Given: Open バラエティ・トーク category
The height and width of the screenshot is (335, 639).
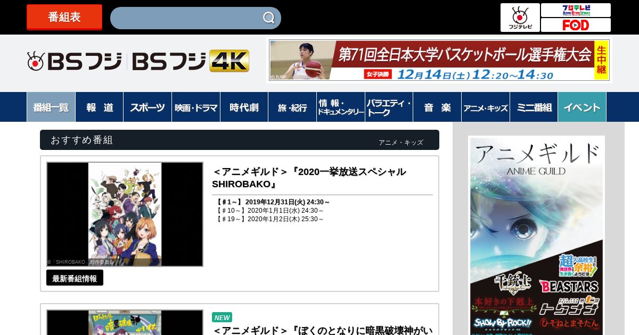Looking at the screenshot, I should [x=389, y=107].
